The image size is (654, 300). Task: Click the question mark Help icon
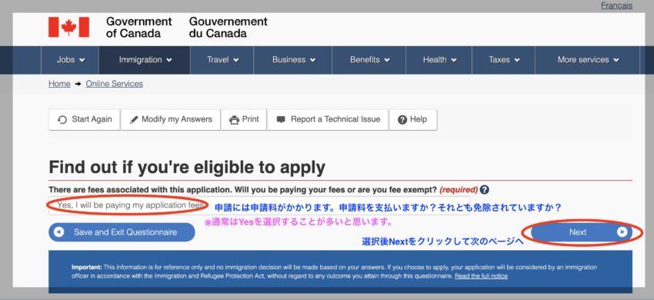tap(402, 120)
